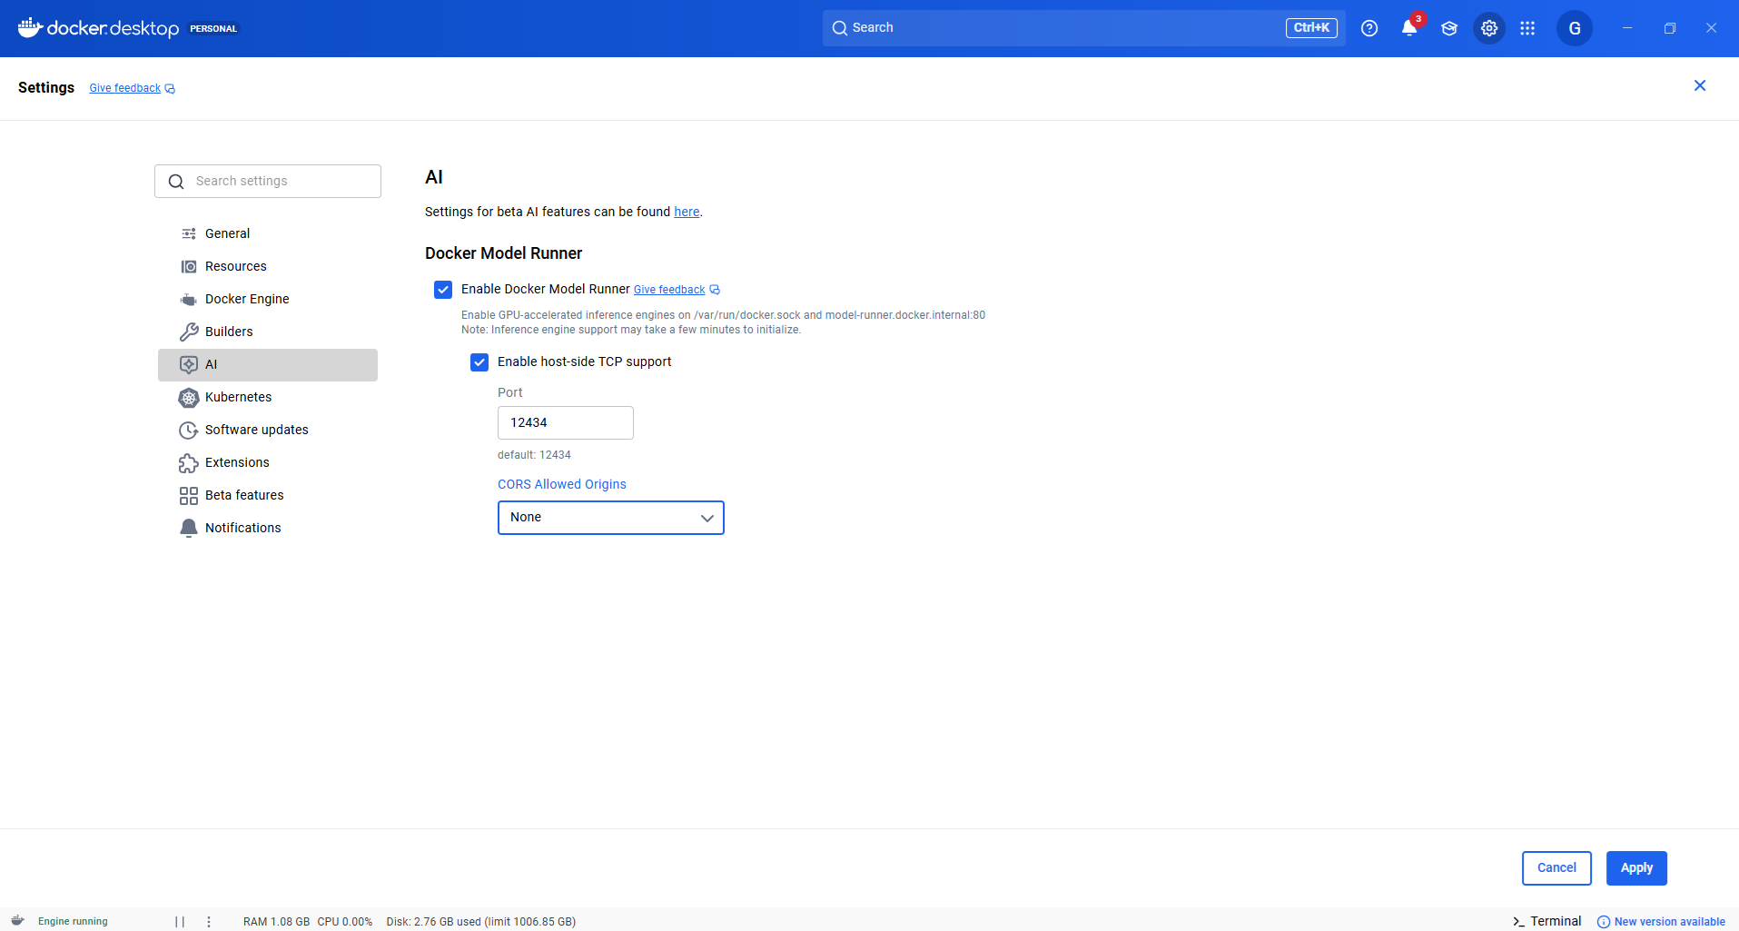Select Docker Engine in the sidebar
The width and height of the screenshot is (1739, 931).
(x=268, y=299)
